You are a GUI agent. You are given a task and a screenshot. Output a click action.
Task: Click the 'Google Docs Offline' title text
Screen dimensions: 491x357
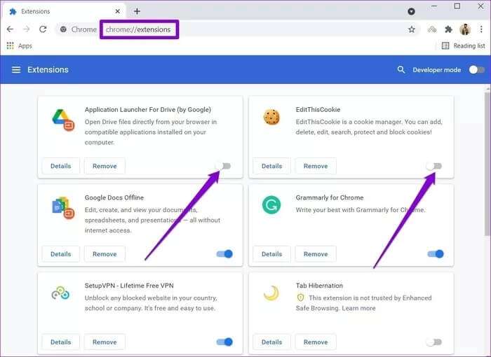coord(114,197)
